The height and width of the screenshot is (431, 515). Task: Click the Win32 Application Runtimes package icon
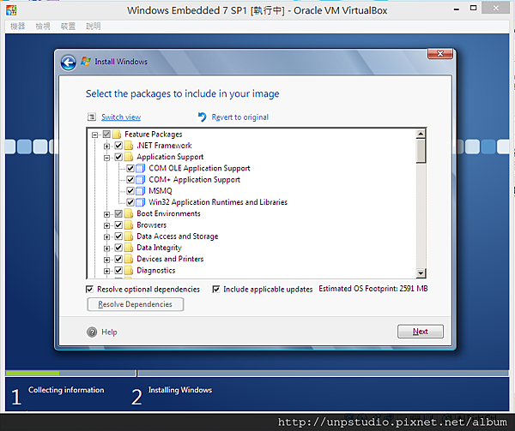pos(141,202)
